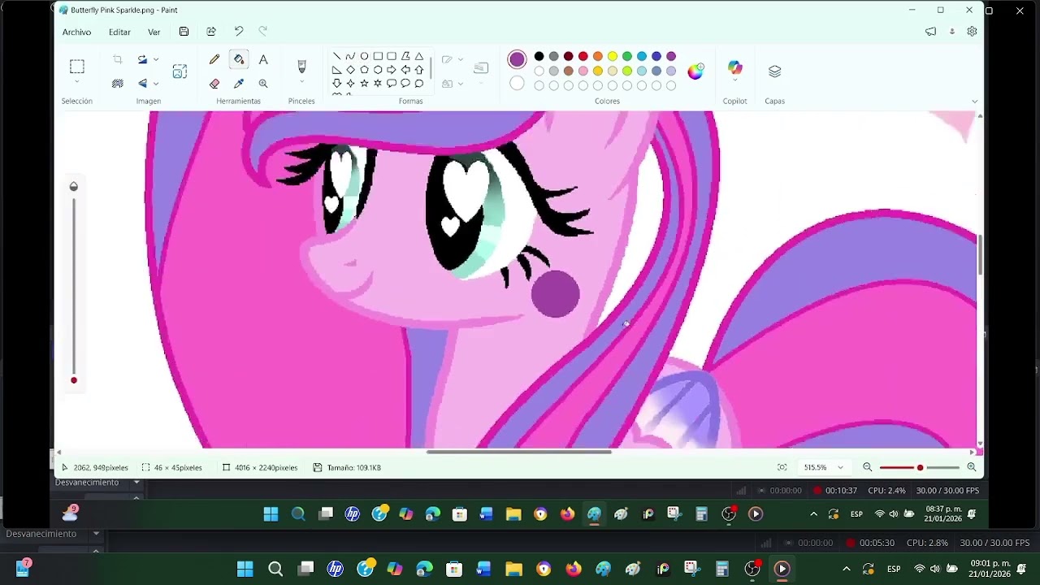The height and width of the screenshot is (585, 1040).
Task: Click the Remove background icon
Action: [118, 83]
